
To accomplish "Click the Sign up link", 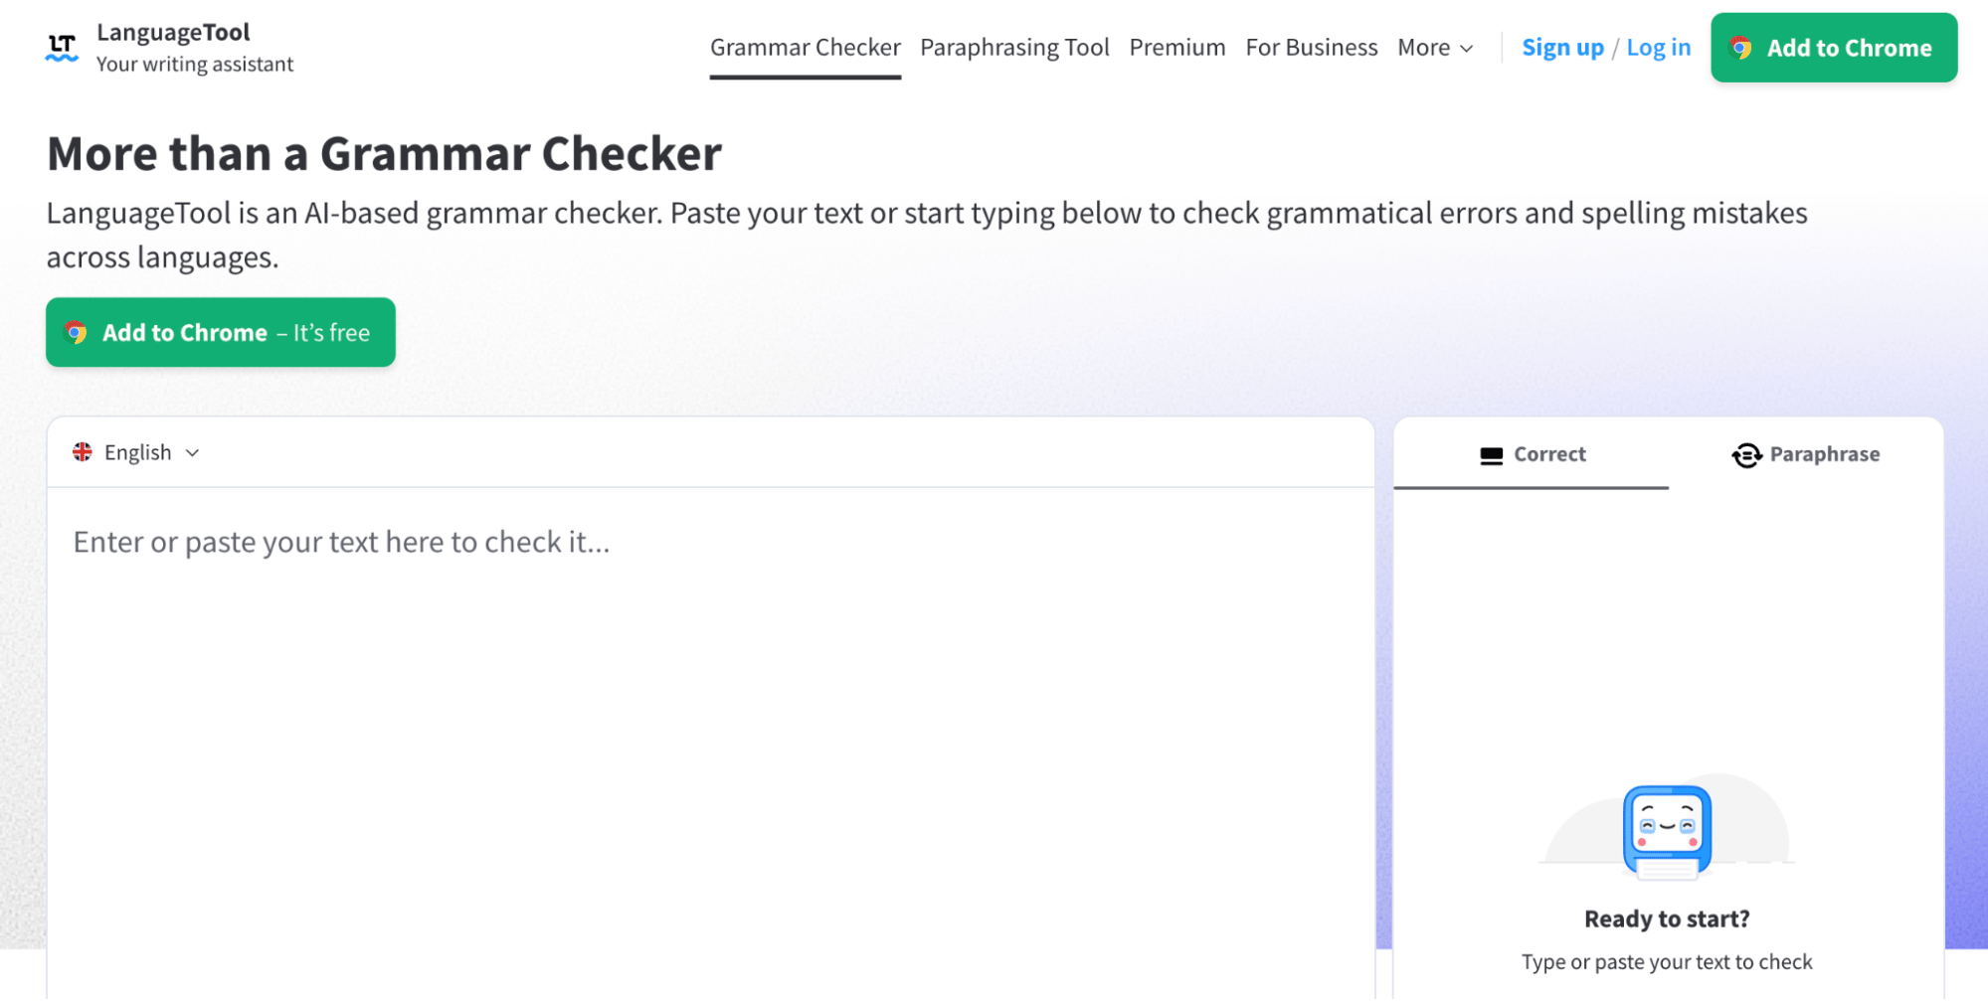I will pos(1562,48).
